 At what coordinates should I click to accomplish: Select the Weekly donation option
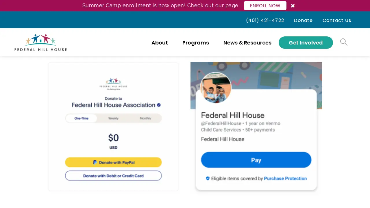[113, 118]
